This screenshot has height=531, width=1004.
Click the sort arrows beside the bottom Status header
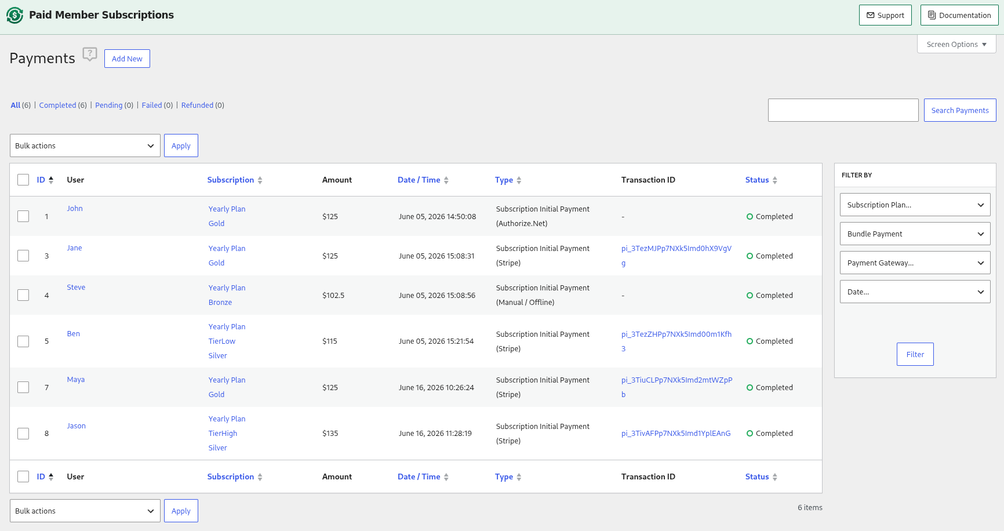click(775, 477)
